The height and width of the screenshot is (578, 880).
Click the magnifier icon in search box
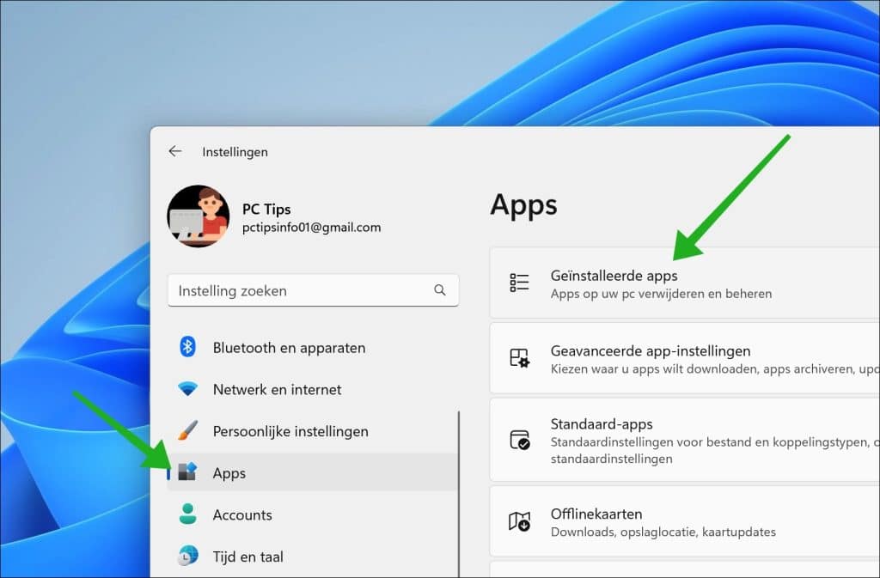click(x=440, y=289)
